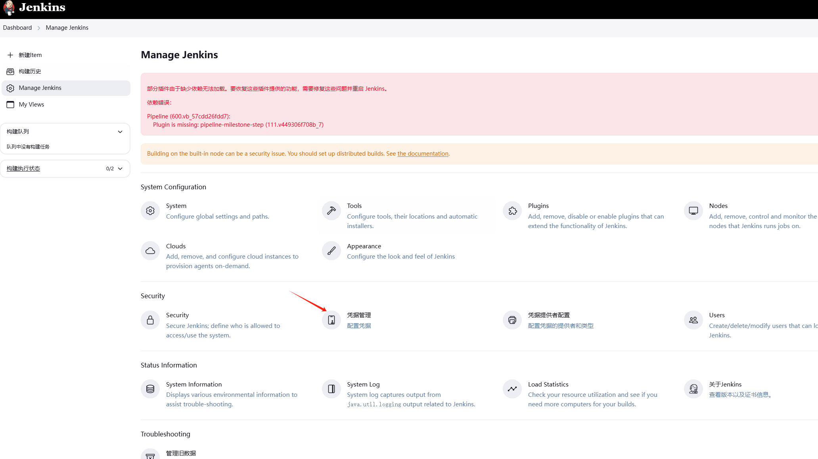Open Tools via the hammer icon

(x=331, y=211)
